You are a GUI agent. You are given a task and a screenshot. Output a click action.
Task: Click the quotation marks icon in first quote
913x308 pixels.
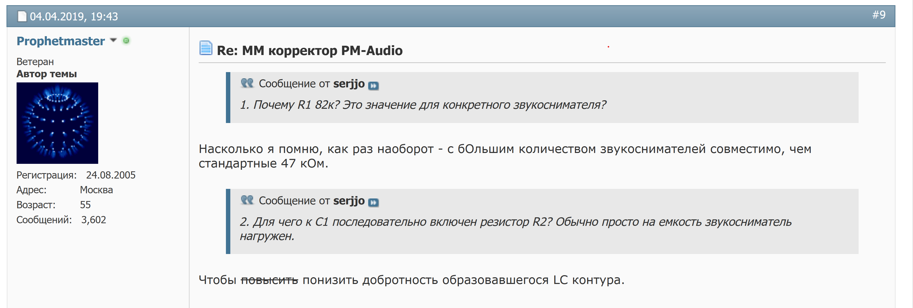247,83
